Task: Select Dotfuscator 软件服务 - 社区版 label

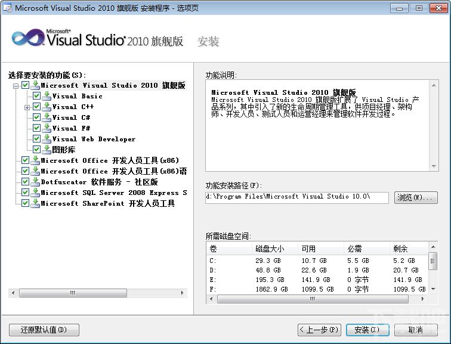Action: [x=99, y=182]
